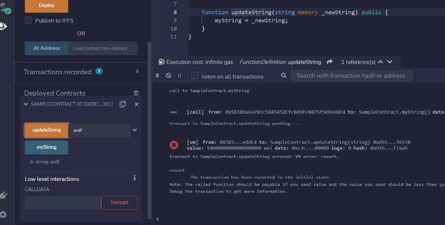Click line number 9 in gutter
The height and width of the screenshot is (225, 445).
click(x=175, y=20)
